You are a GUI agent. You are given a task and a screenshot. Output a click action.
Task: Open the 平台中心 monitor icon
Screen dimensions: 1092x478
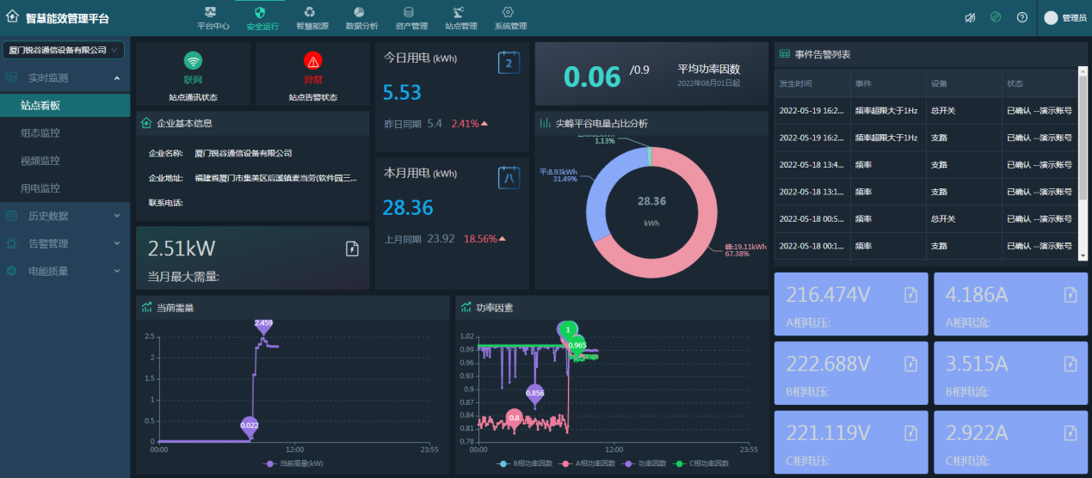coord(213,12)
